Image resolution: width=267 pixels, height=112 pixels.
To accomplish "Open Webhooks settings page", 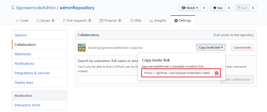I will pos(23,54).
